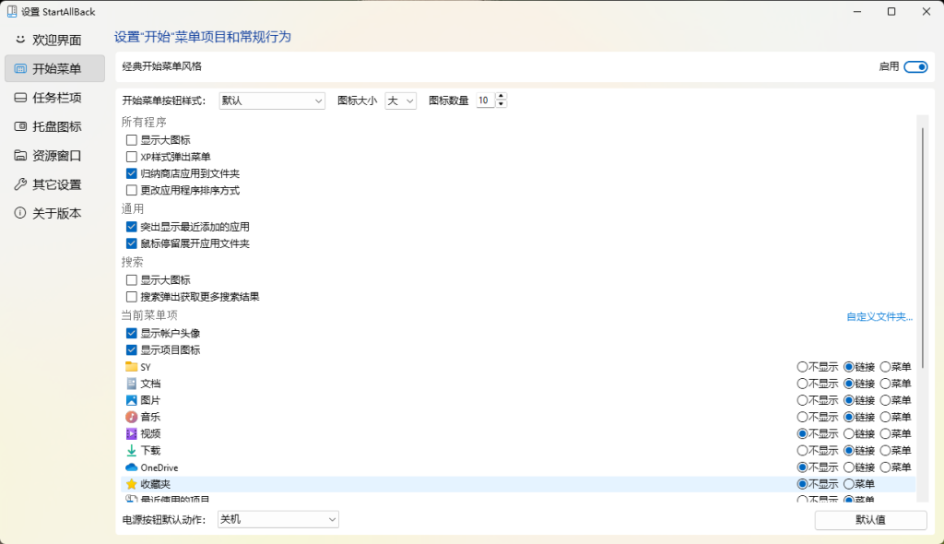Image resolution: width=944 pixels, height=544 pixels.
Task: Click the 默认值 button
Action: (870, 520)
